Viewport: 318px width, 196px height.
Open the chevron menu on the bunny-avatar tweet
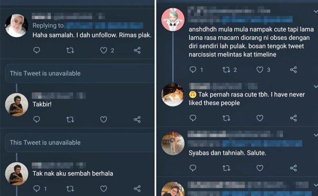tap(316, 11)
